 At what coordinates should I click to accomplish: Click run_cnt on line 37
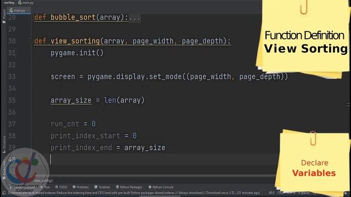point(65,124)
